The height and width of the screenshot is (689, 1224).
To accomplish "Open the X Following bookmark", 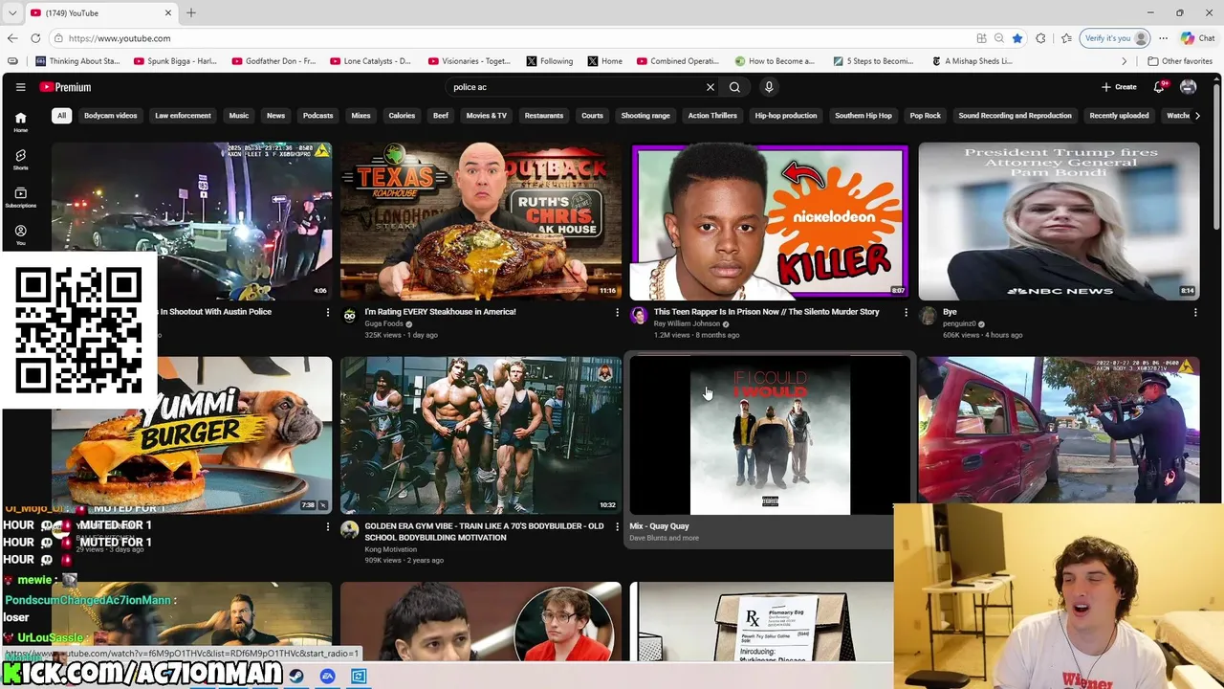I will pos(550,61).
